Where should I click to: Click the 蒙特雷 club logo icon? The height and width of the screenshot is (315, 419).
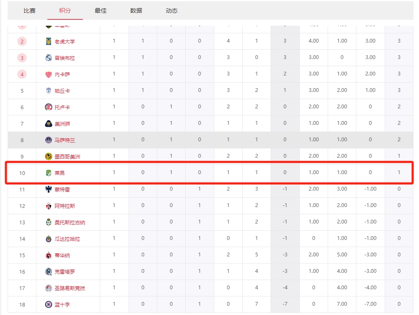49,189
